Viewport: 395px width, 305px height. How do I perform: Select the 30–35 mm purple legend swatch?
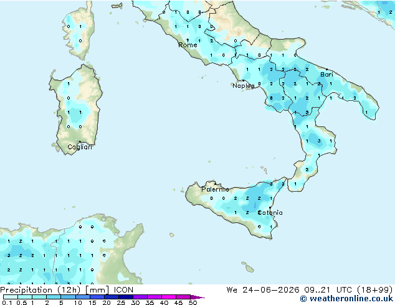point(140,297)
